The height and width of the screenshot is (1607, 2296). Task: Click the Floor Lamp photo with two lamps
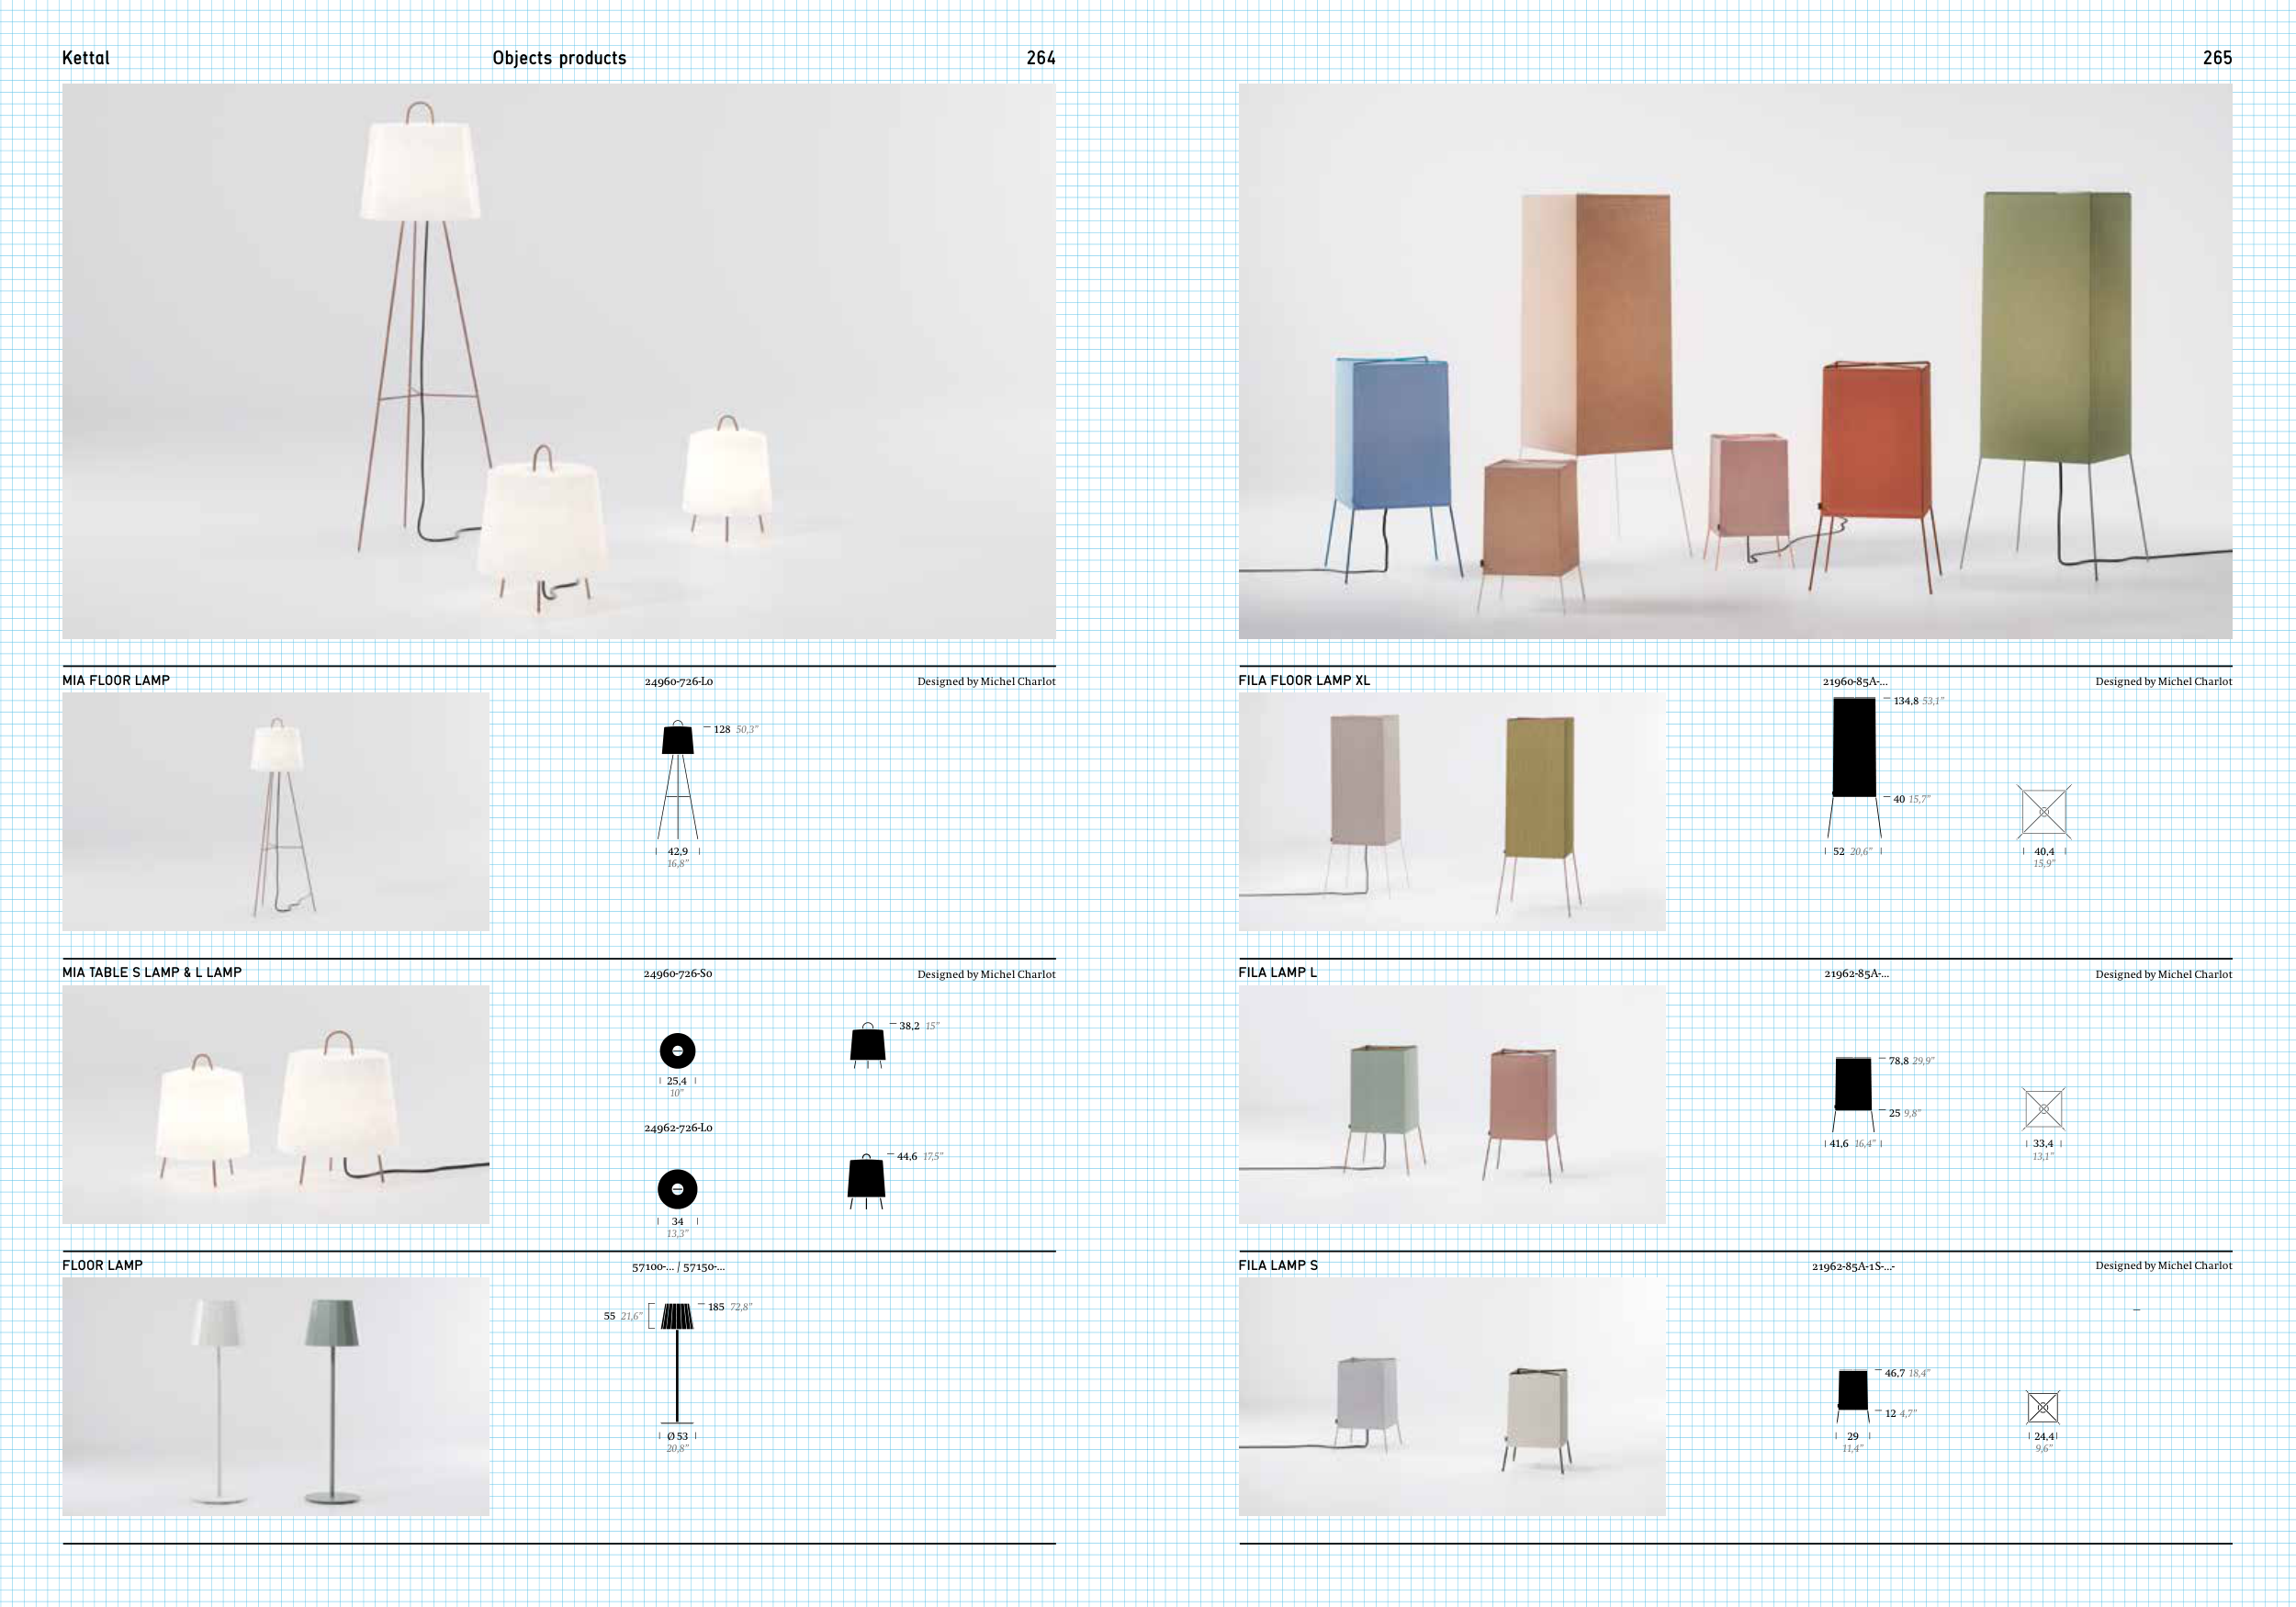275,1396
